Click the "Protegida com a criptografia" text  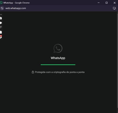[x=50, y=72]
